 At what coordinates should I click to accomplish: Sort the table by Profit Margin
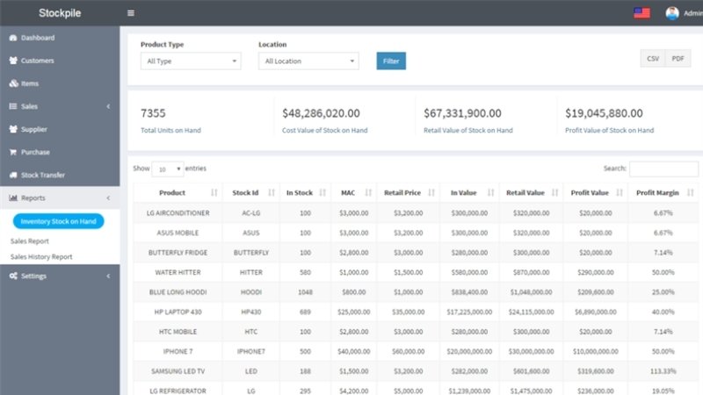point(664,192)
